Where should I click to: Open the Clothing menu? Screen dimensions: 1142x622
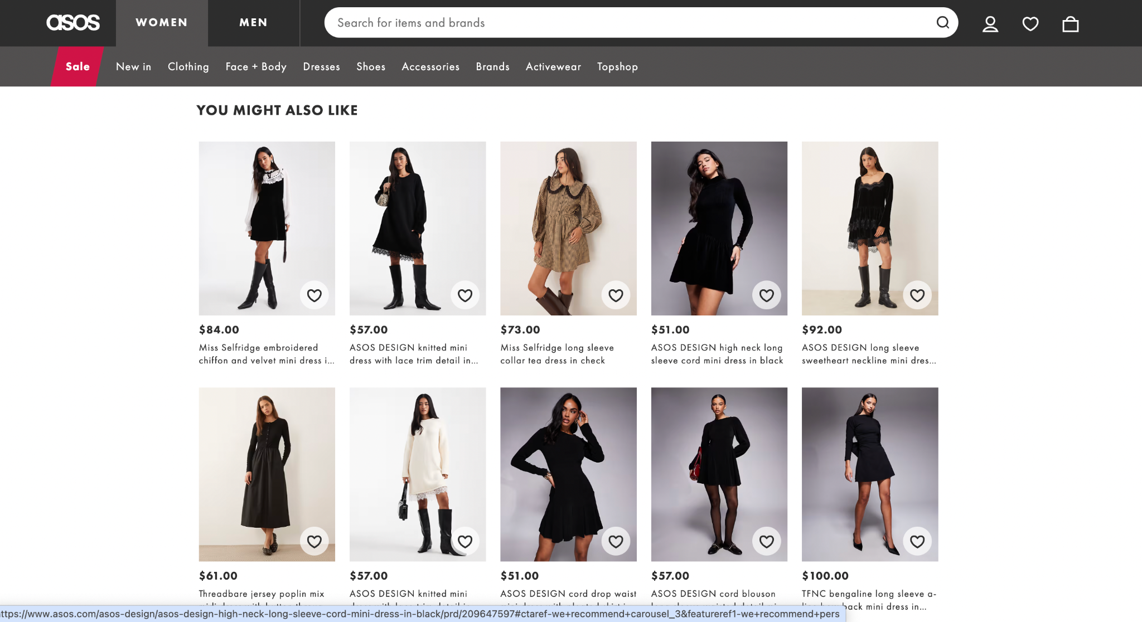(188, 67)
